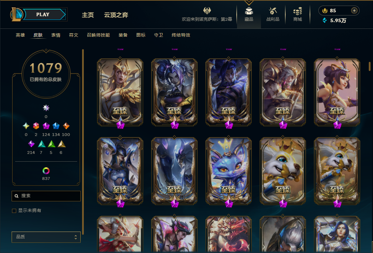Open the 战利品 loot icon
Image resolution: width=373 pixels, height=253 pixels.
pos(273,11)
